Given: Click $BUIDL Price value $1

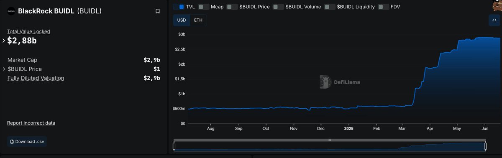Looking at the screenshot, I should click(157, 69).
